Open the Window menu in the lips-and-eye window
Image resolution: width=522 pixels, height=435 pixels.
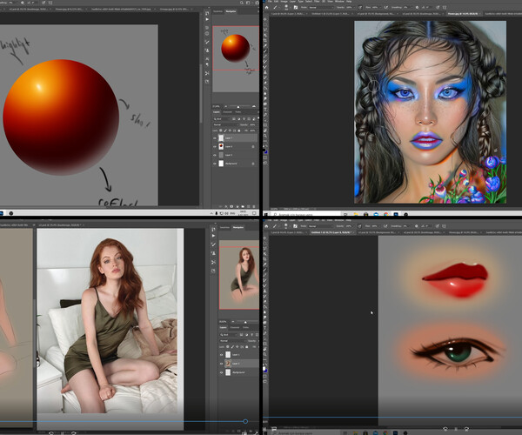click(x=338, y=220)
